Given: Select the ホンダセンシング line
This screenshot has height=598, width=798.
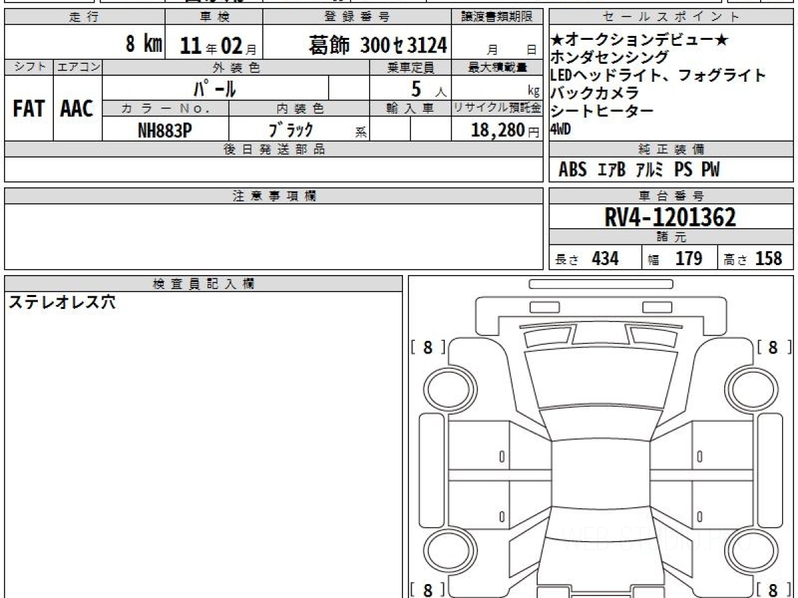Looking at the screenshot, I should (x=610, y=58).
